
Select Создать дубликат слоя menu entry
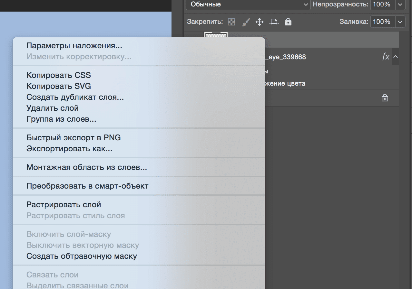point(75,97)
